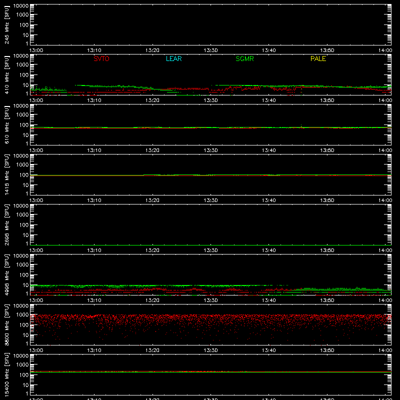The image size is (400, 400).
Task: Click 13:10 tick under the 2695 MHz panel
Action: (x=94, y=250)
